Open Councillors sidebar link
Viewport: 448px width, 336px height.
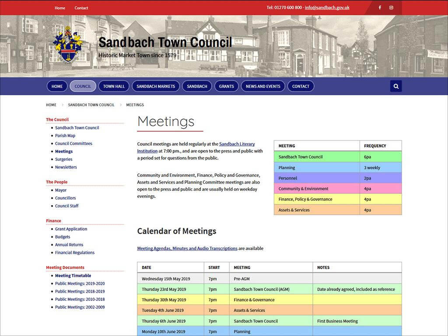pos(66,198)
